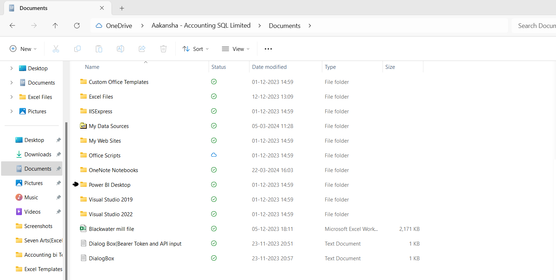Click the Blackwater mill file Excel icon

[x=83, y=229]
